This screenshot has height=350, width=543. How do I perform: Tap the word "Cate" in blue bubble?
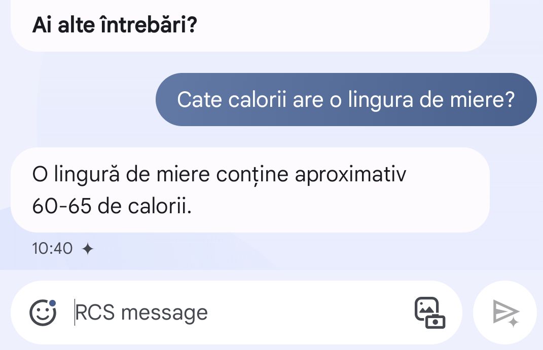coord(200,100)
